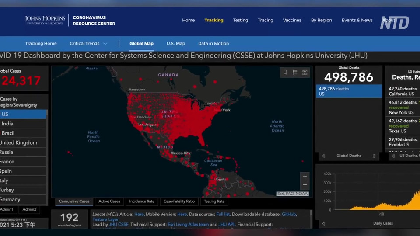
Task: Click left arrow under Daily Cases chart
Action: click(323, 223)
